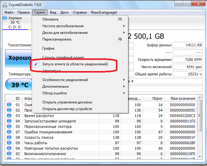Click the 39 °C temperature button
The width and height of the screenshot is (207, 166).
(19, 85)
